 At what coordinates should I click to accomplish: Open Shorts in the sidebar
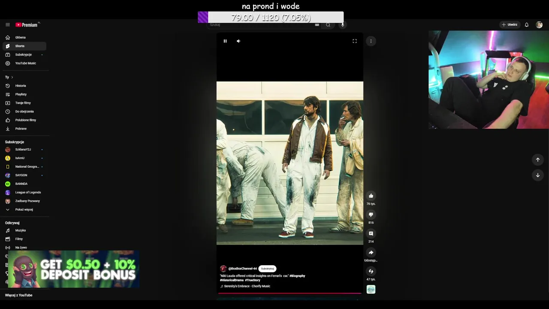24,46
